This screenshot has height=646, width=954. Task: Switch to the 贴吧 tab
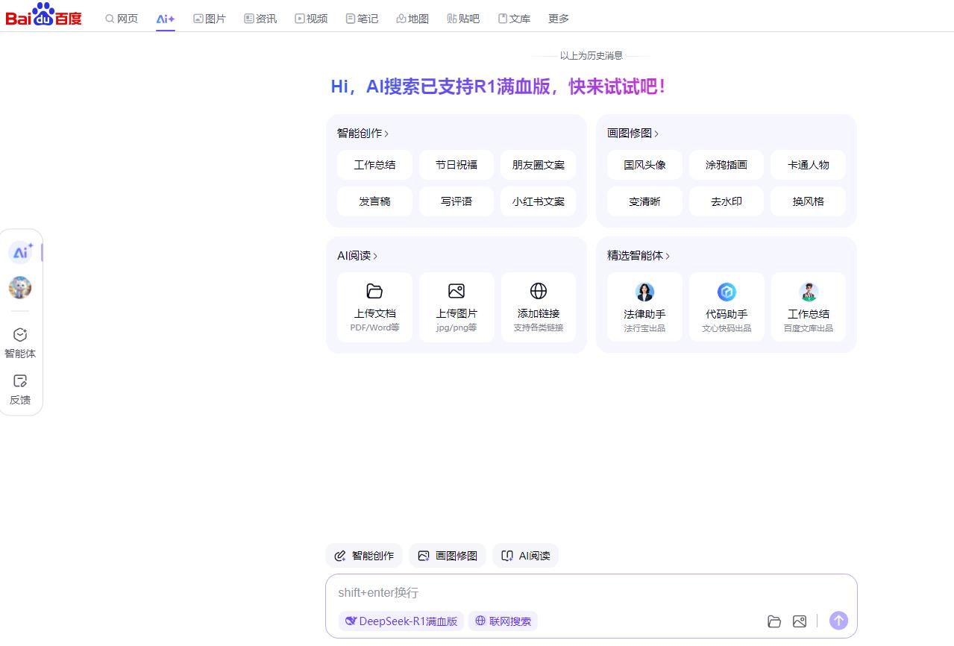[x=463, y=19]
